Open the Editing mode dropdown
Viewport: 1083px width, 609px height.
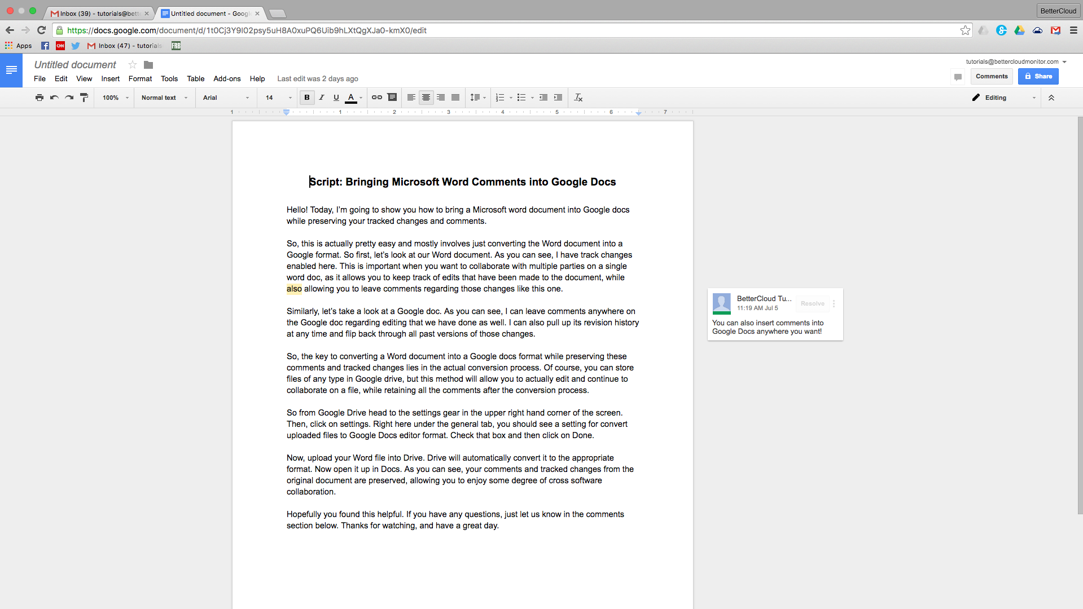(x=1004, y=98)
